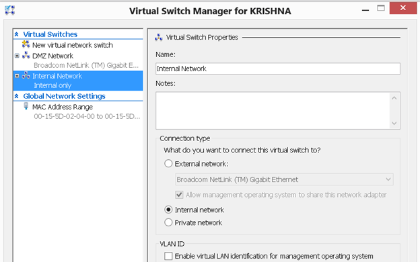Click the 'Broadcom NetLink (TM) Gigabit E...' subtext
The image size is (420, 262).
(x=86, y=65)
